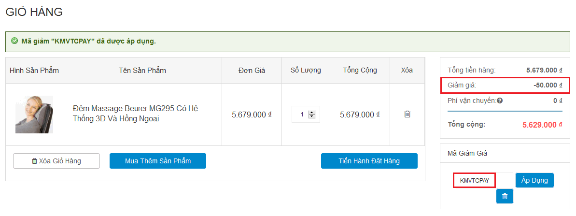576x216 pixels.
Task: Increase quantity with the up arrow
Action: tap(311, 113)
